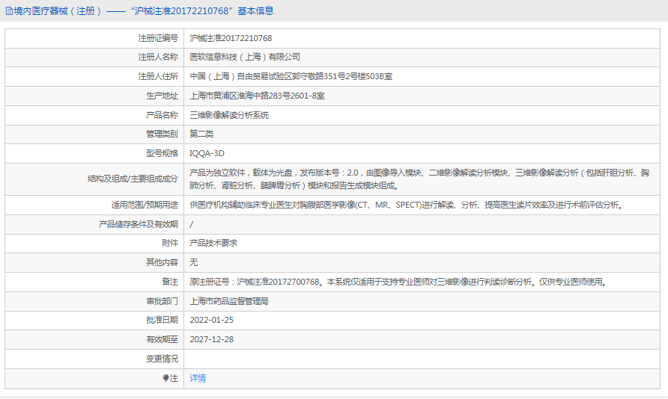668x399 pixels.
Task: Click the 注册人住所 label
Action: coord(158,76)
